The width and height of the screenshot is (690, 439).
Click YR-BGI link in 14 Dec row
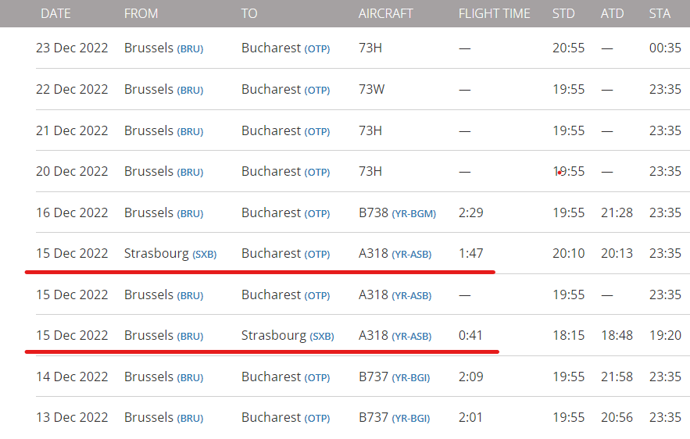point(410,378)
